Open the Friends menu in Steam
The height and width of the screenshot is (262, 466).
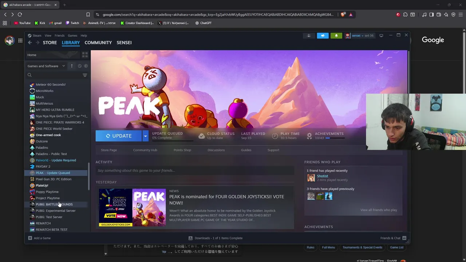tap(59, 36)
